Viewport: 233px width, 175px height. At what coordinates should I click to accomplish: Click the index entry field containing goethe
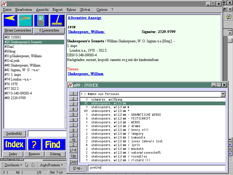coord(157,168)
